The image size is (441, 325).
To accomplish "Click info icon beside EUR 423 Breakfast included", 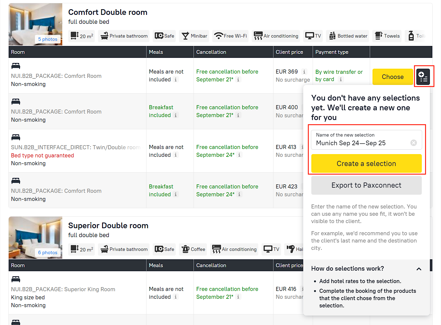I will [x=176, y=194].
